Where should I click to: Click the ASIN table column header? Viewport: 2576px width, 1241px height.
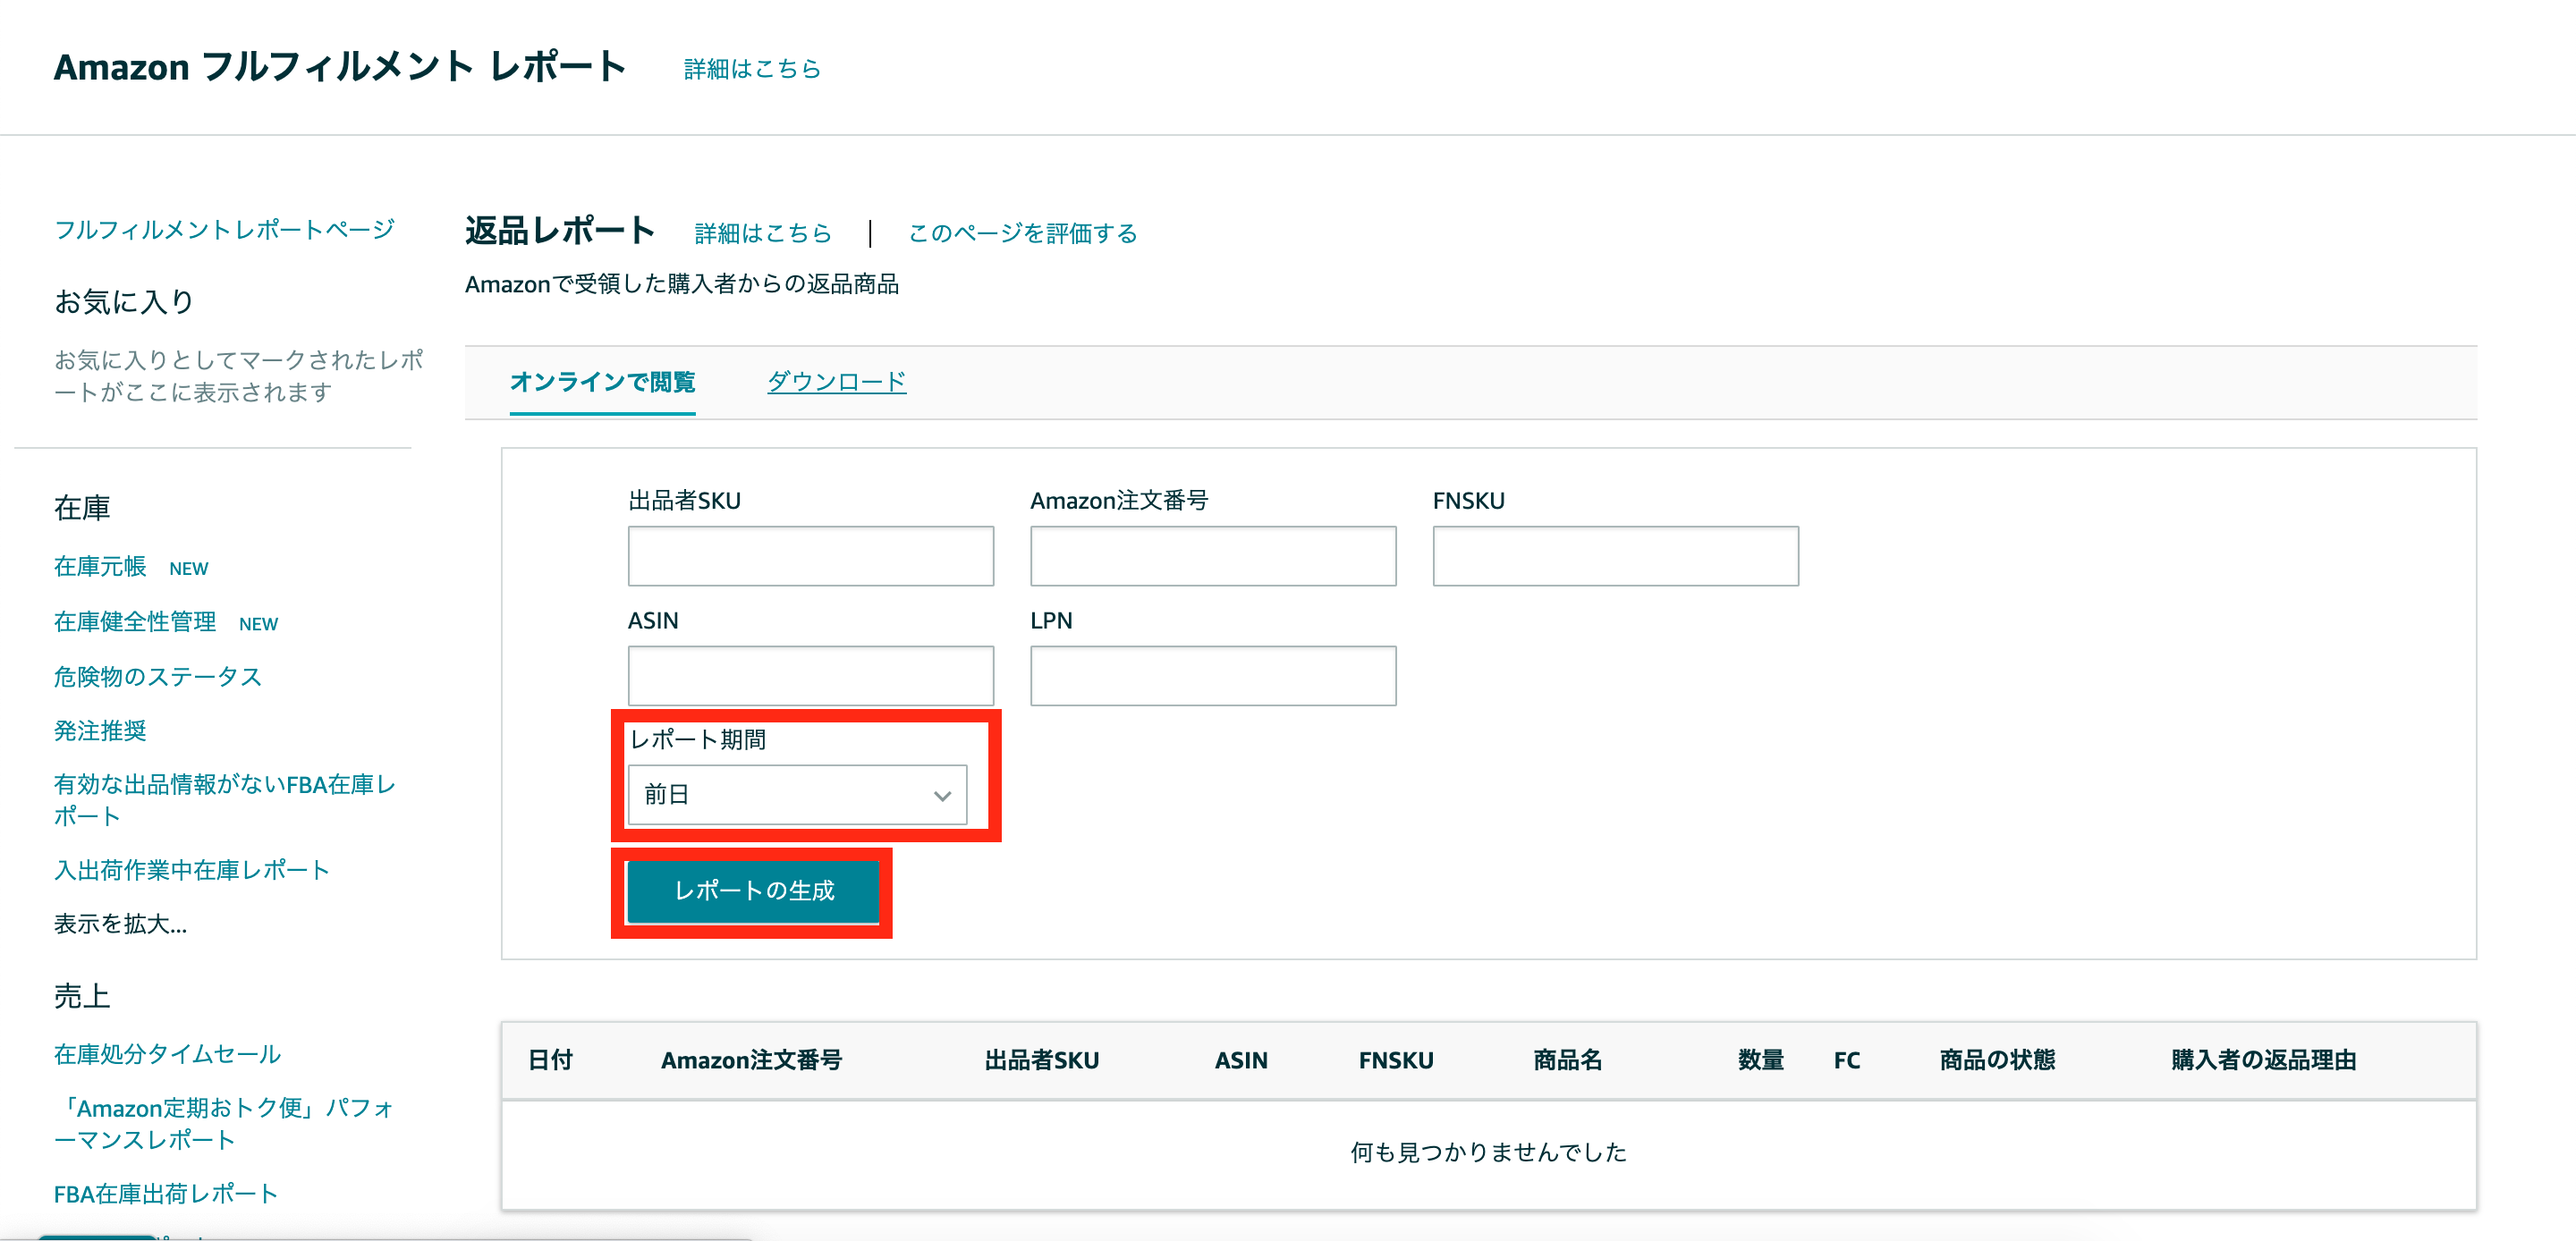1241,1060
